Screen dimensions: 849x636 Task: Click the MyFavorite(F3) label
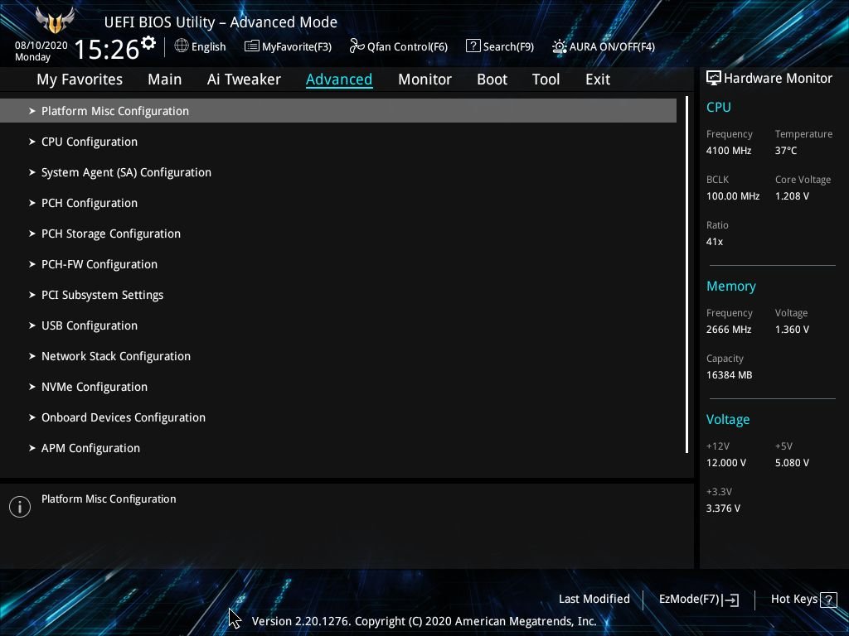[x=297, y=47]
